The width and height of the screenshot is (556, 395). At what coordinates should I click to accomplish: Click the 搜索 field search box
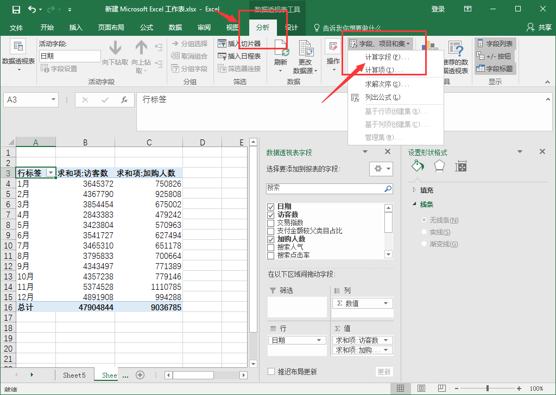pyautogui.click(x=325, y=188)
